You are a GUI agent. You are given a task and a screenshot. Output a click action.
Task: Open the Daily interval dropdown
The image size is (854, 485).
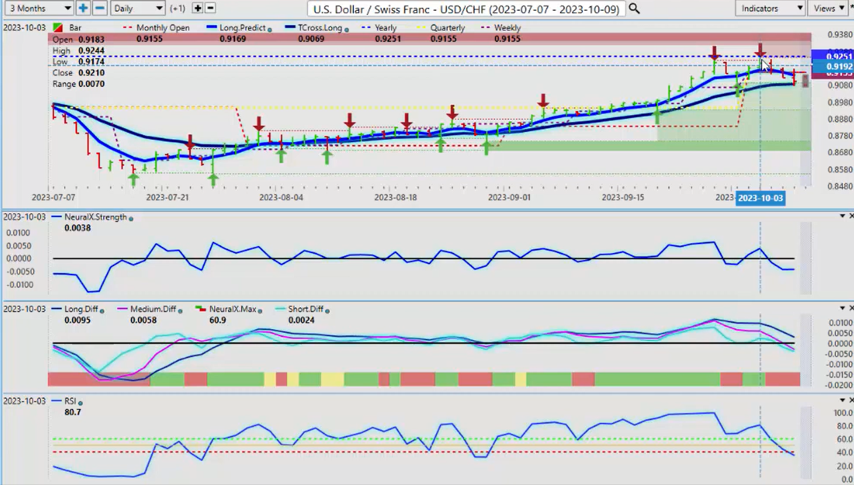tap(138, 8)
